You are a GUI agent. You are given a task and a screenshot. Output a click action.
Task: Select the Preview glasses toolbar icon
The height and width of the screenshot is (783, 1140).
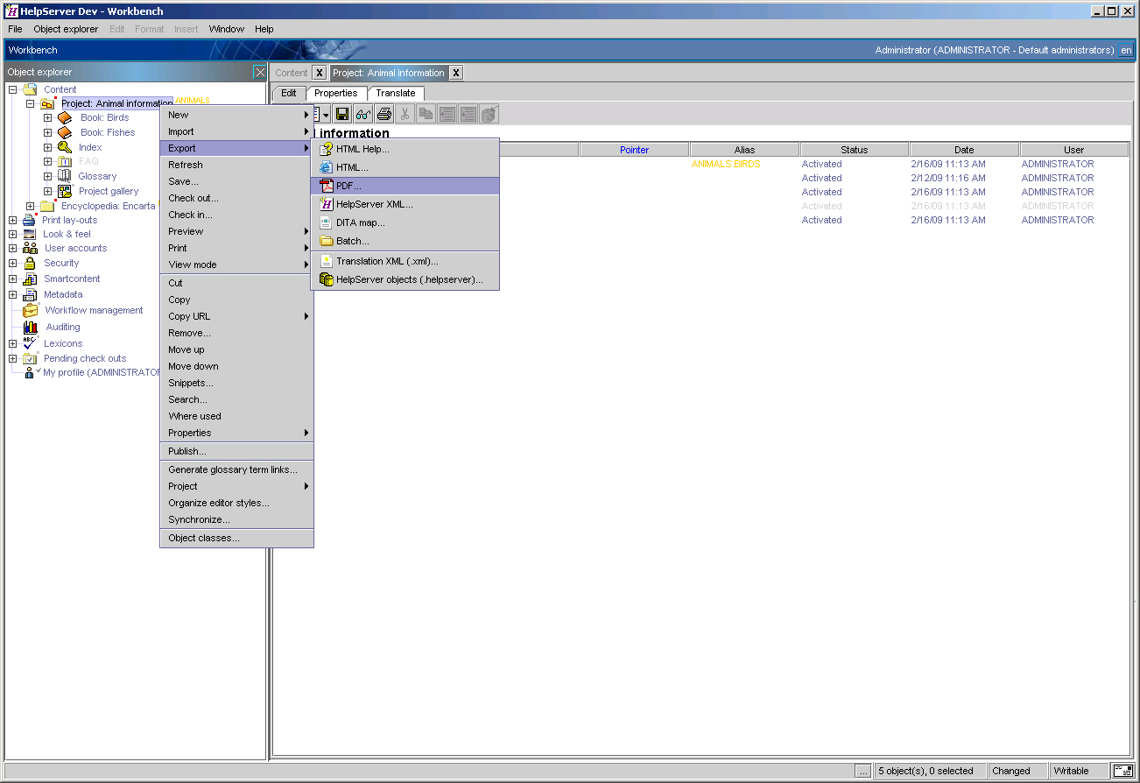(362, 113)
